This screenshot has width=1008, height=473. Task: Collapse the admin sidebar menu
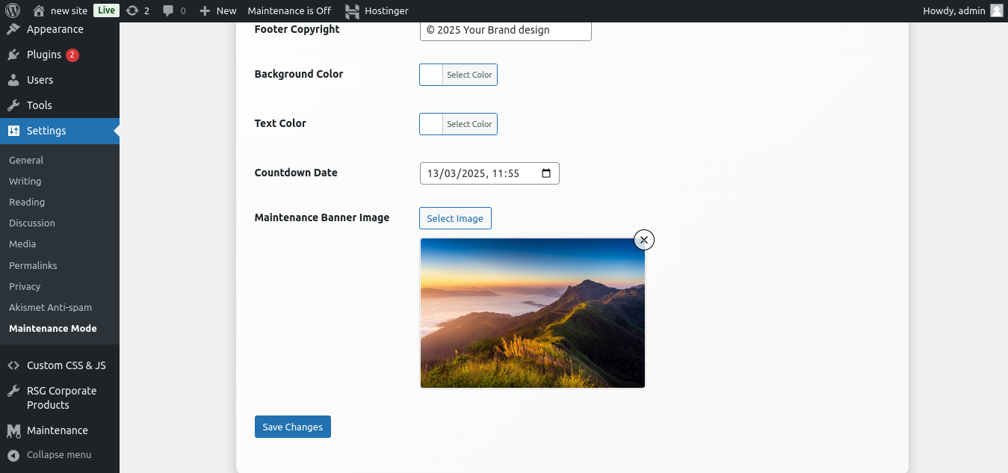pos(50,454)
